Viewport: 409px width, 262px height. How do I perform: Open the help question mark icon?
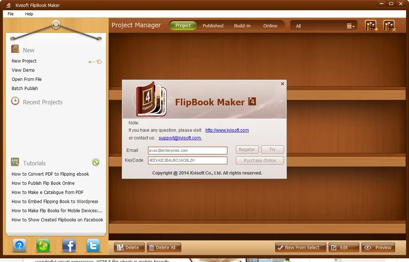pos(20,246)
